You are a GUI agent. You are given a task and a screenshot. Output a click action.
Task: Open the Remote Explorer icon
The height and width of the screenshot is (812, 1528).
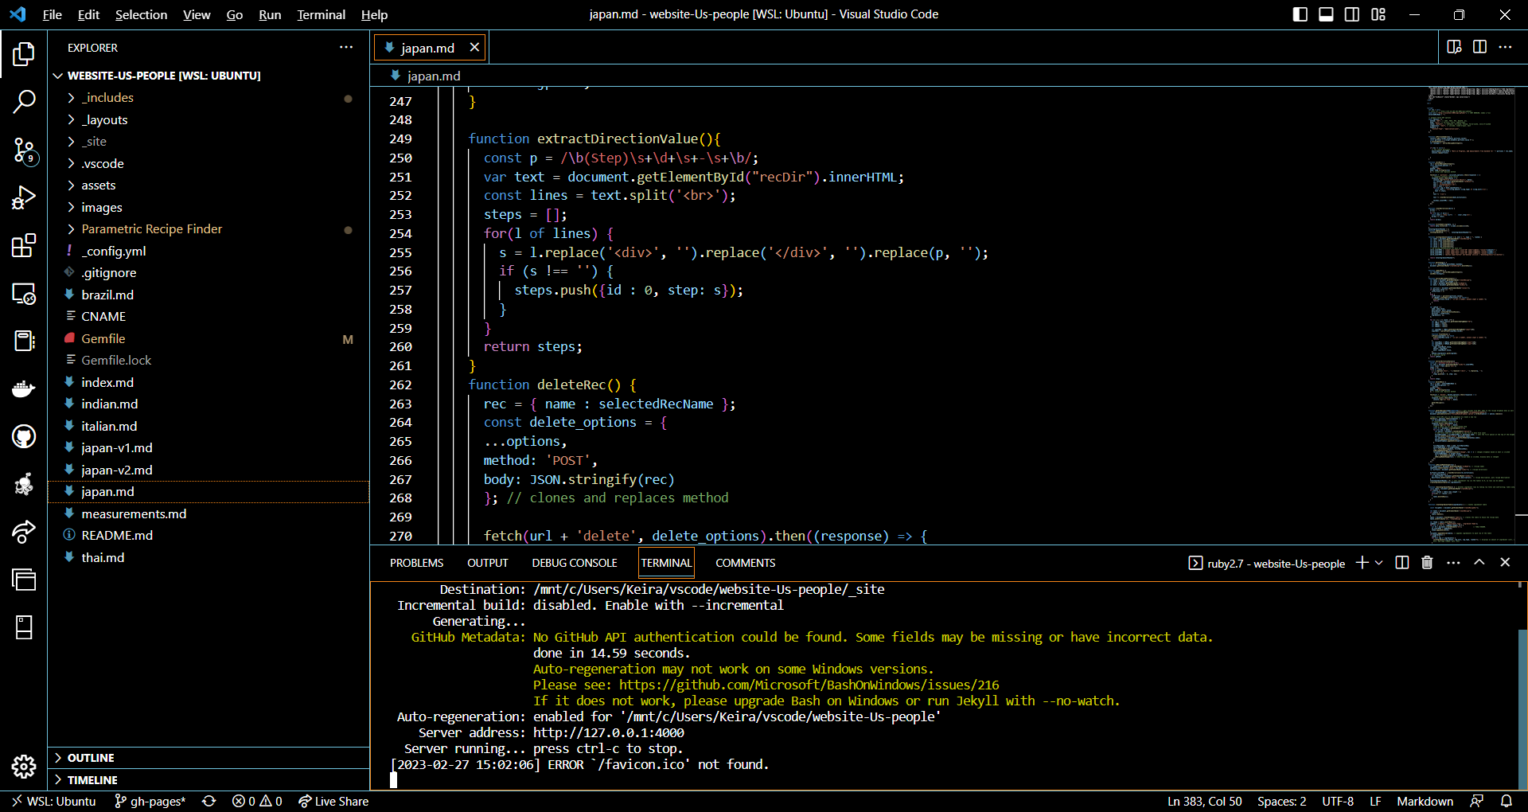24,294
